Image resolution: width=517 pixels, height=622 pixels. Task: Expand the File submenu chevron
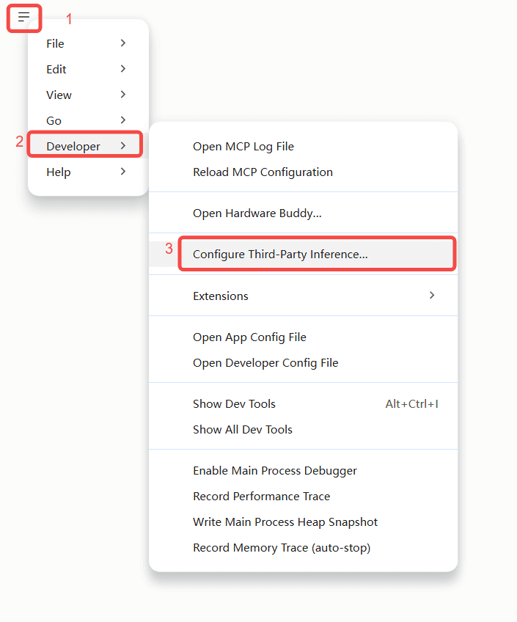(123, 43)
